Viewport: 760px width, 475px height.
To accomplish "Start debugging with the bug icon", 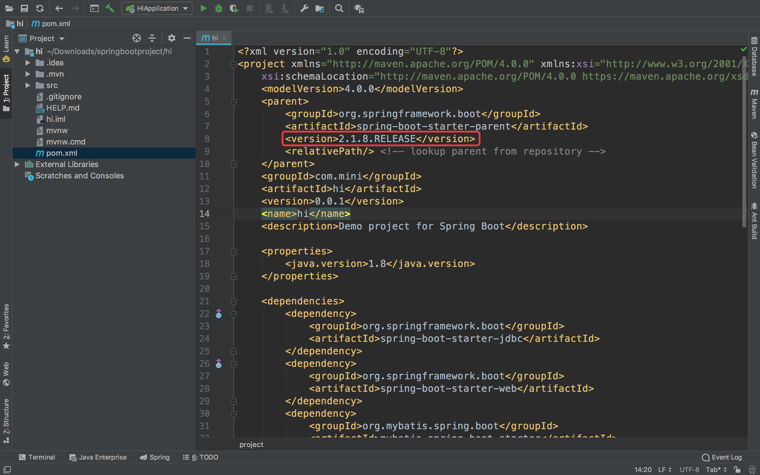I will [218, 9].
